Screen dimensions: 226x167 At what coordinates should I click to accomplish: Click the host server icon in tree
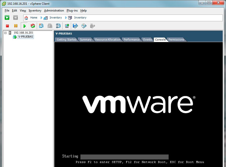pyautogui.click(x=10, y=33)
